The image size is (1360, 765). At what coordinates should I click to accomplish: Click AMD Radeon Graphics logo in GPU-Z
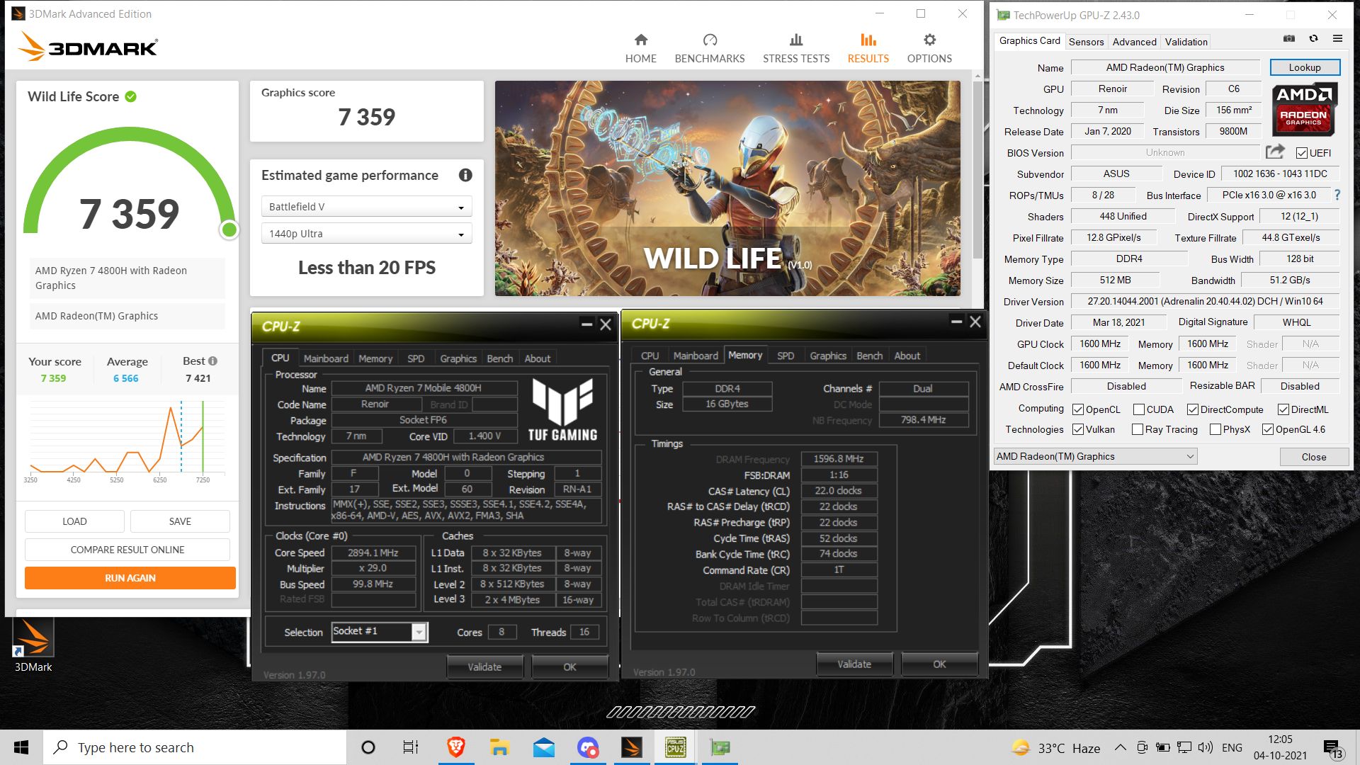[1304, 110]
